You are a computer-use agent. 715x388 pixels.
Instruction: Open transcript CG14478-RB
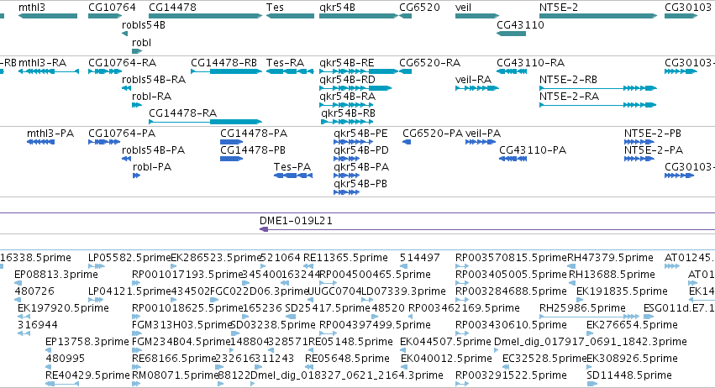click(x=226, y=71)
